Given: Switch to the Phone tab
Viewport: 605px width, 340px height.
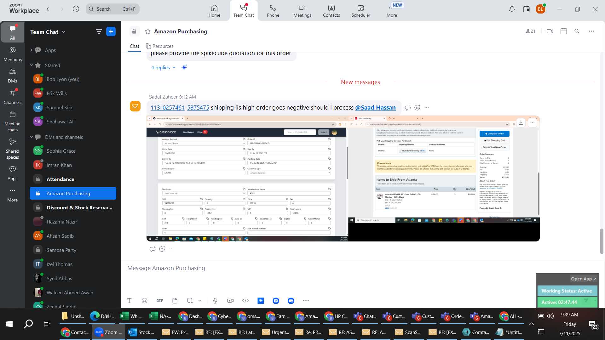Looking at the screenshot, I should (273, 11).
